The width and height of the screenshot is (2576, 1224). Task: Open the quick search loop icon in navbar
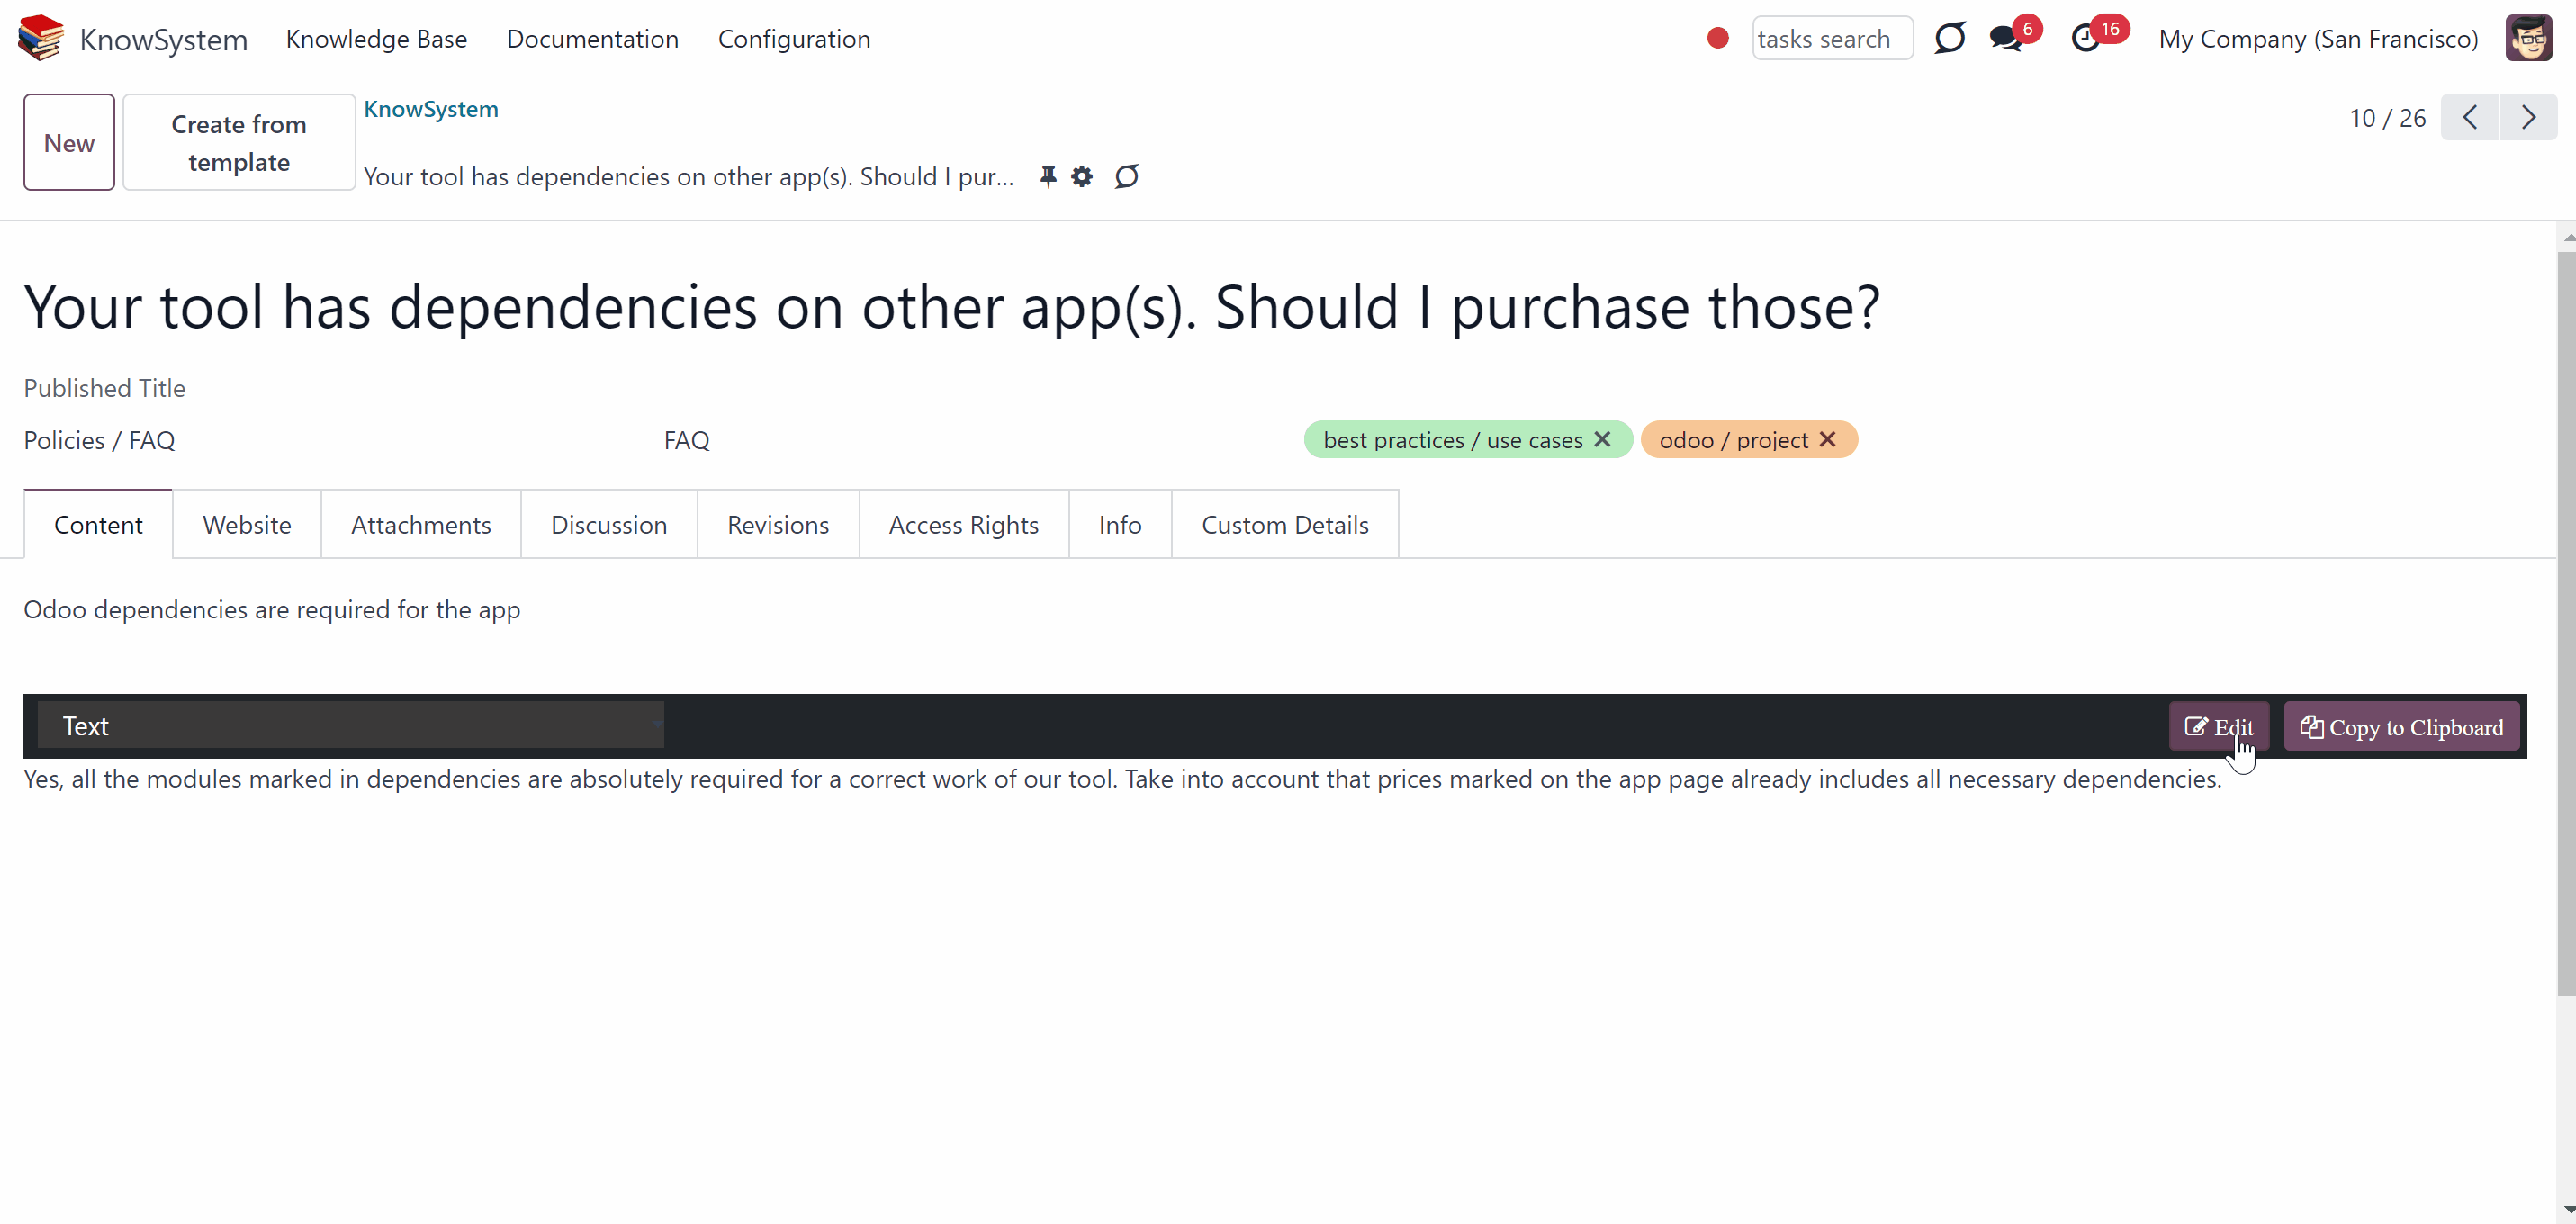pos(1949,38)
